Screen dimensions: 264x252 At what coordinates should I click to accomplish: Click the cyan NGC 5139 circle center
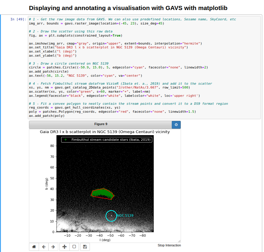(x=111, y=216)
